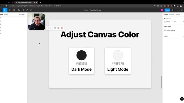Delete the recording with trash icon

click(55, 28)
